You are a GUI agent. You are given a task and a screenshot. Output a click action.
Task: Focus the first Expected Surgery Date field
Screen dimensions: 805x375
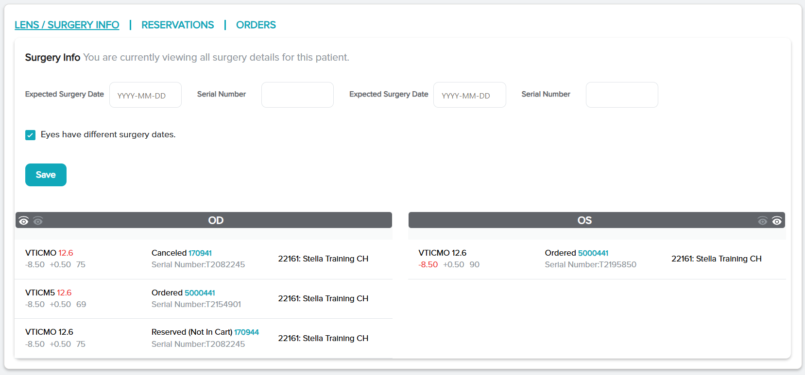coord(145,95)
